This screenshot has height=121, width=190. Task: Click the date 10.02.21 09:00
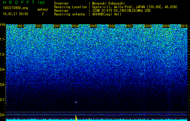point(15,14)
